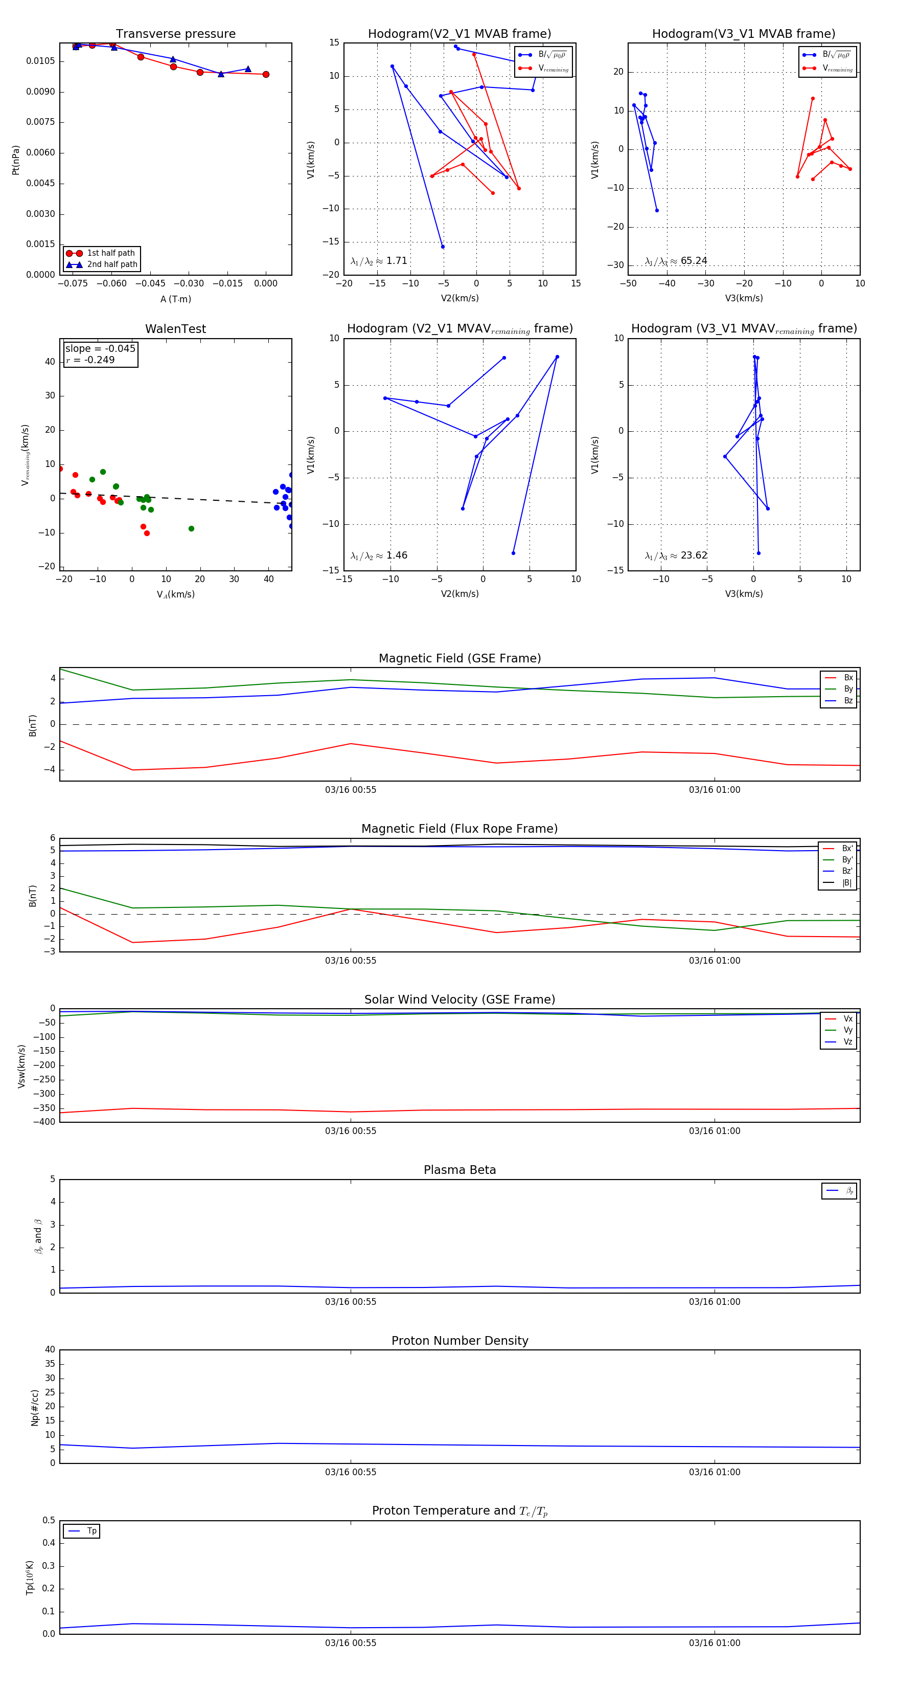
Task: Click the last red point on the transverse pressure curve
Action: [265, 75]
